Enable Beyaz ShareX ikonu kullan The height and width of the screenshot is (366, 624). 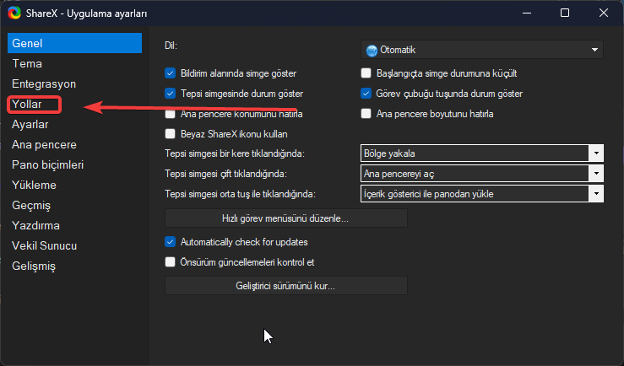(x=170, y=134)
